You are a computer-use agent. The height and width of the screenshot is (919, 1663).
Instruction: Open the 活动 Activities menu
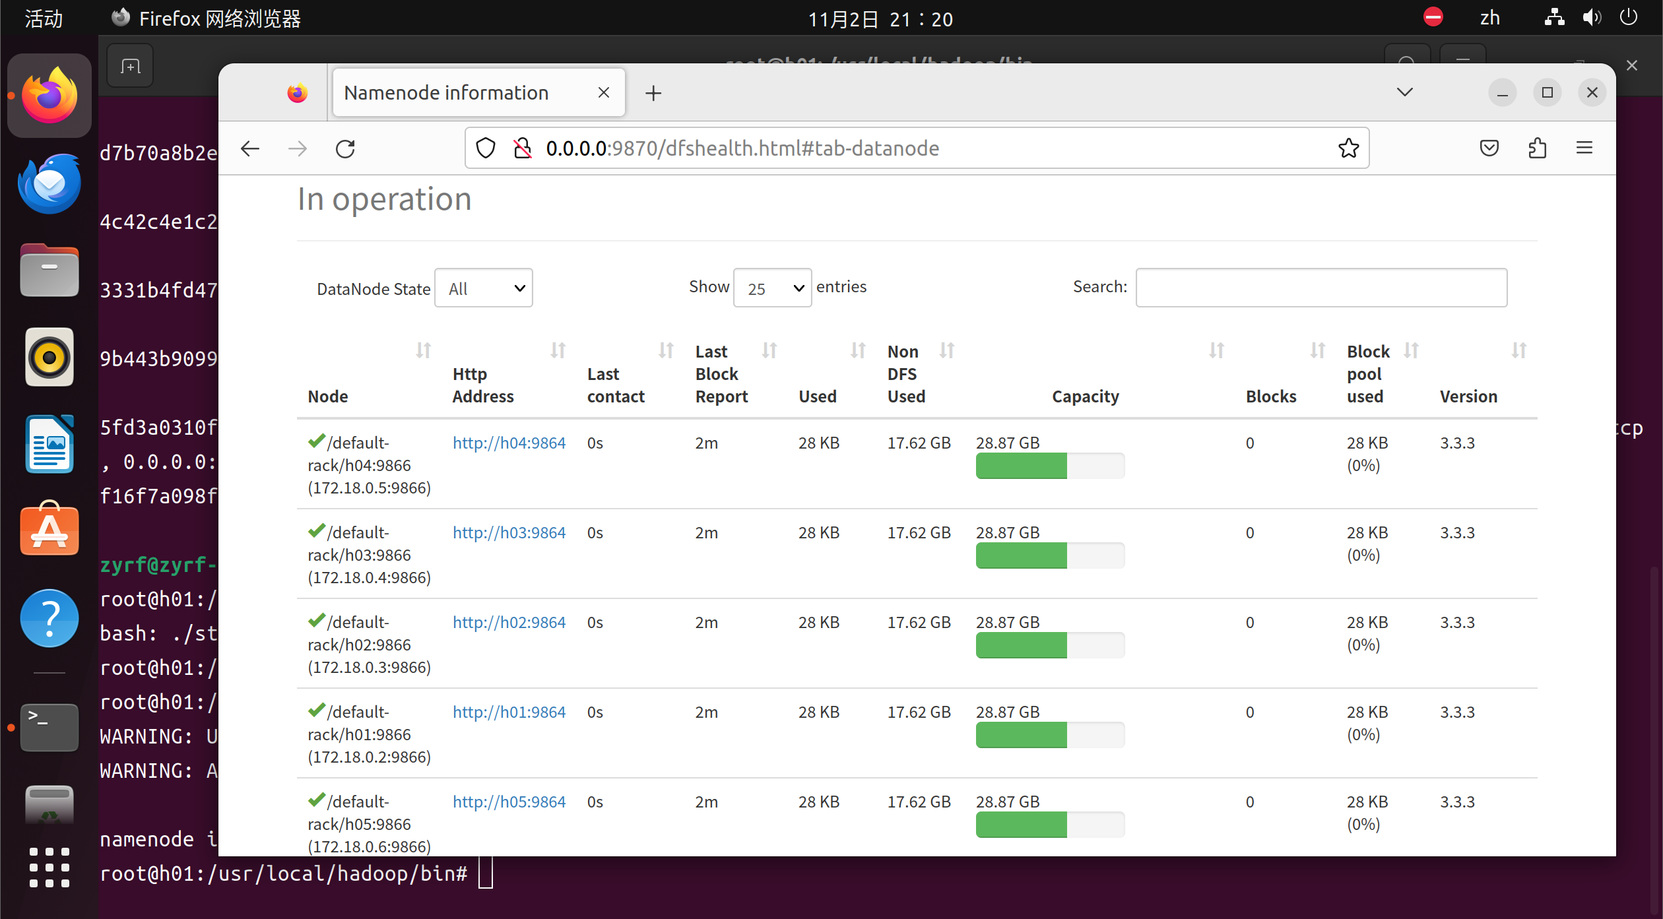44,18
